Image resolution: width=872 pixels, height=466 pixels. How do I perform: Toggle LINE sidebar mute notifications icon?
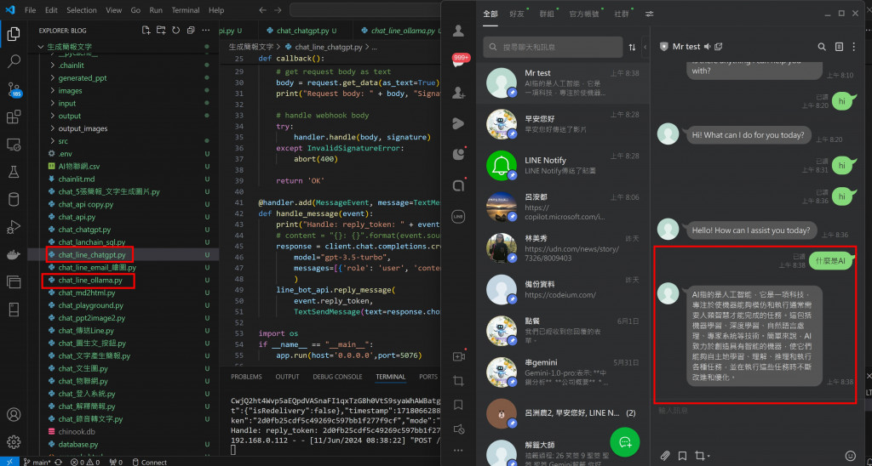tap(458, 429)
